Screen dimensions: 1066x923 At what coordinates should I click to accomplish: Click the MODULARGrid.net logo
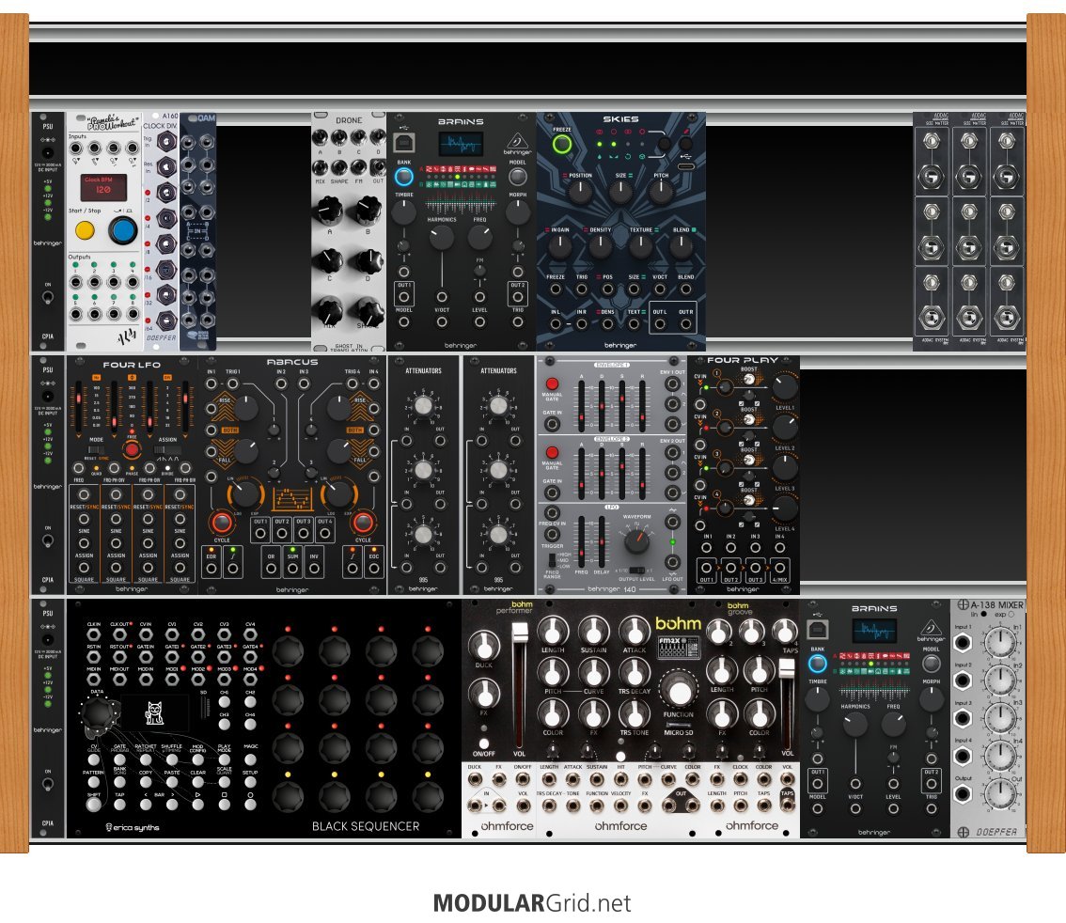tap(532, 903)
